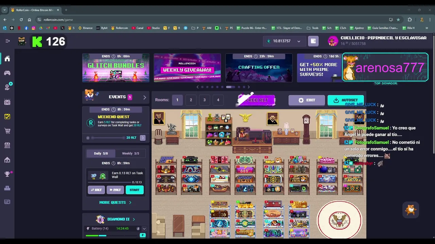Click the AUTOSET button

[346, 100]
